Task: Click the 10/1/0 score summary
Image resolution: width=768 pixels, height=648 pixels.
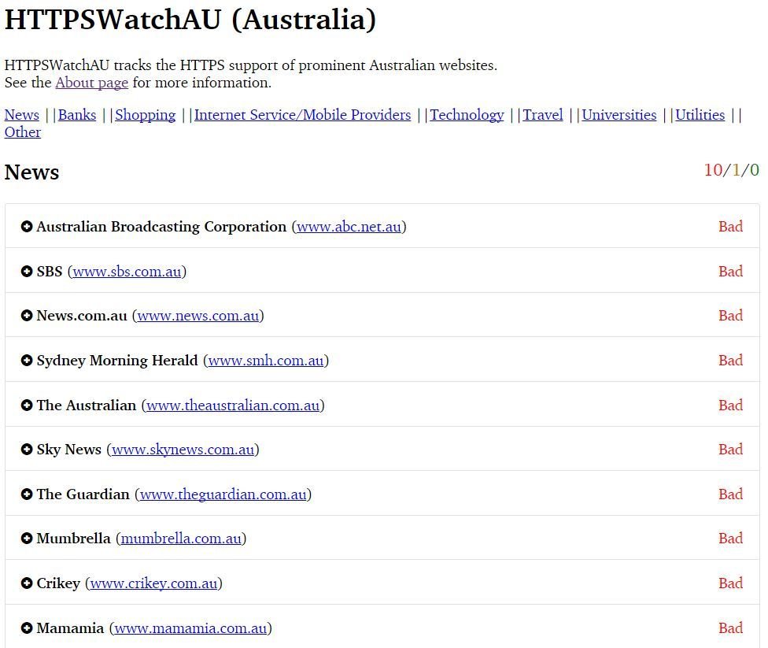Action: (732, 170)
